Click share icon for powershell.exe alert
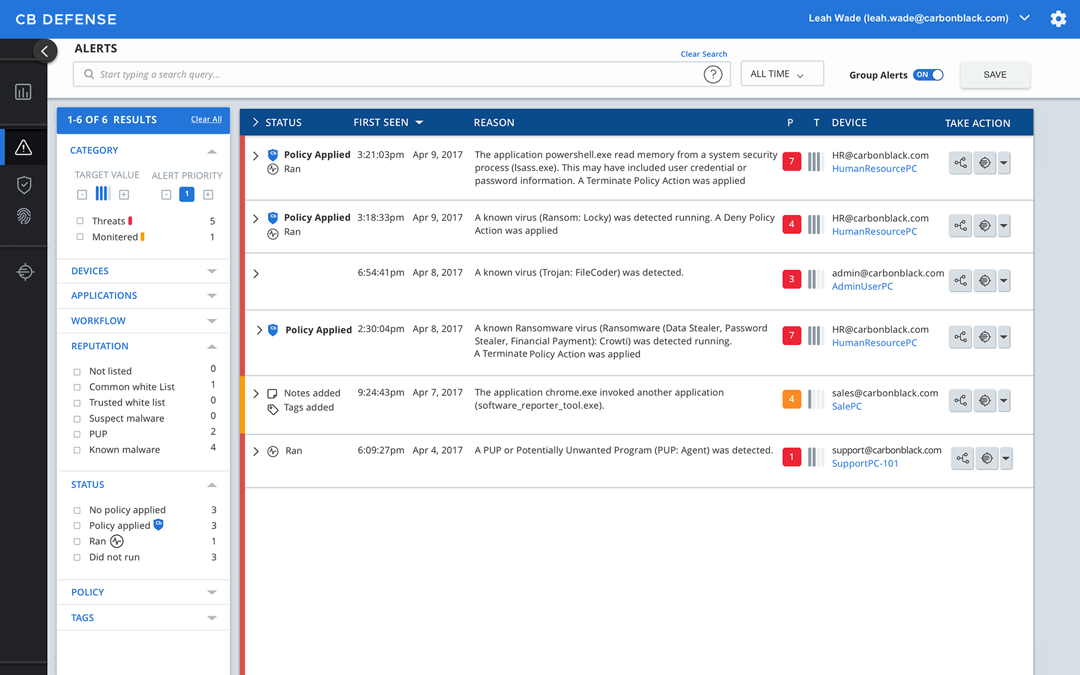The width and height of the screenshot is (1080, 675). click(960, 162)
